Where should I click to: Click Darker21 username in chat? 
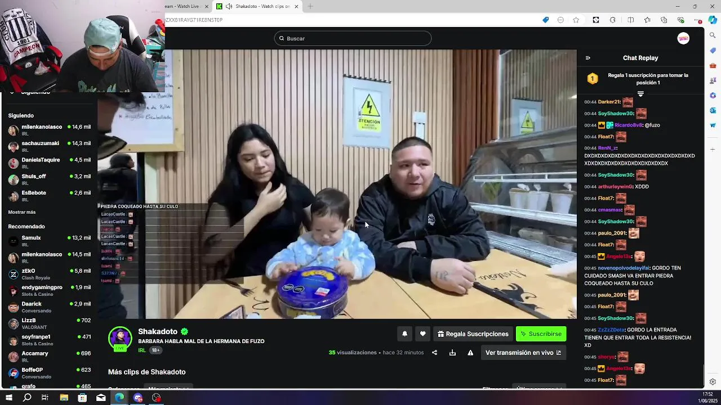pos(609,102)
